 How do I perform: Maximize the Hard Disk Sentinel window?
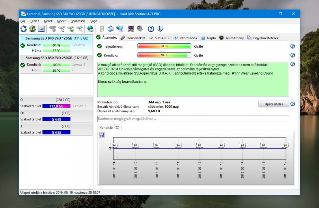click(x=280, y=14)
